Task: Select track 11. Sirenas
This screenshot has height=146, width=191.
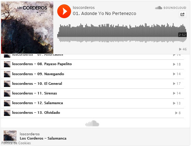Action: point(92,93)
